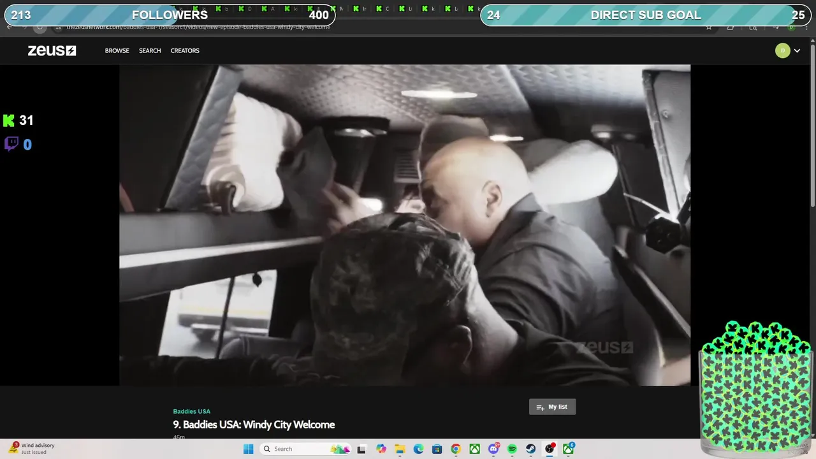Viewport: 816px width, 459px height.
Task: Switch to OBS Studio in the taskbar
Action: coord(550,449)
